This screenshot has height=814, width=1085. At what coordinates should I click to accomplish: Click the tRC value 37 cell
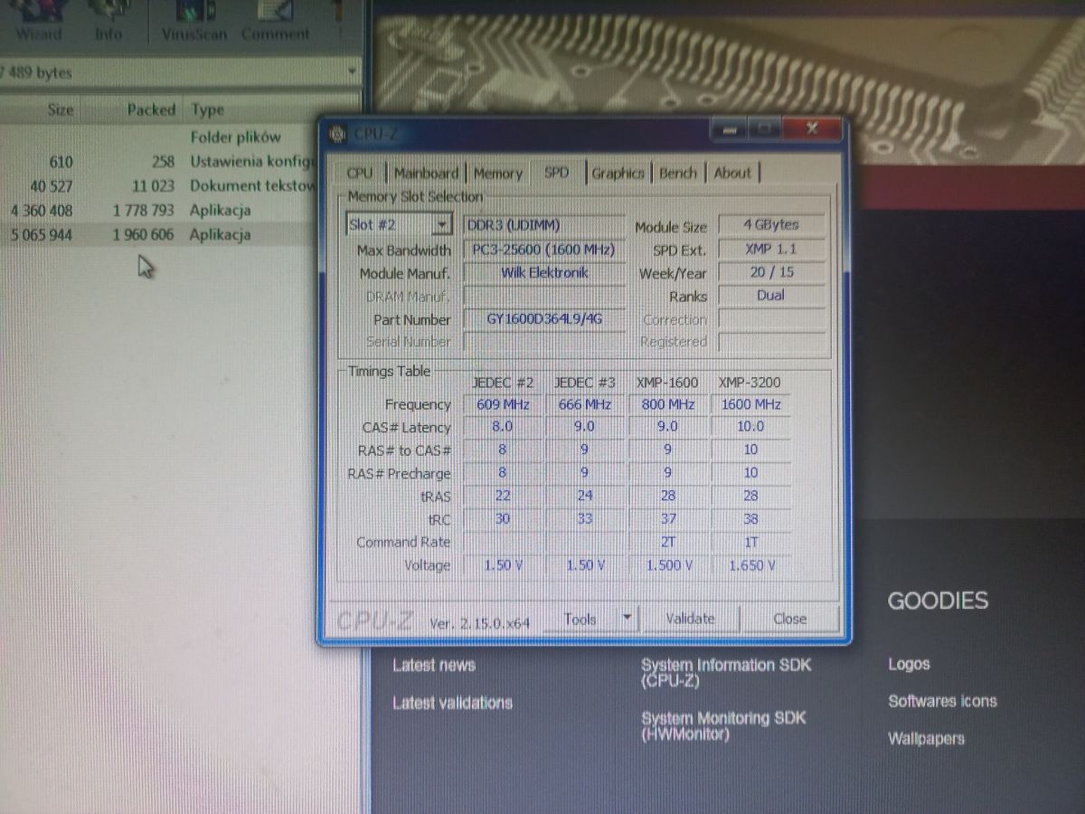click(x=667, y=519)
